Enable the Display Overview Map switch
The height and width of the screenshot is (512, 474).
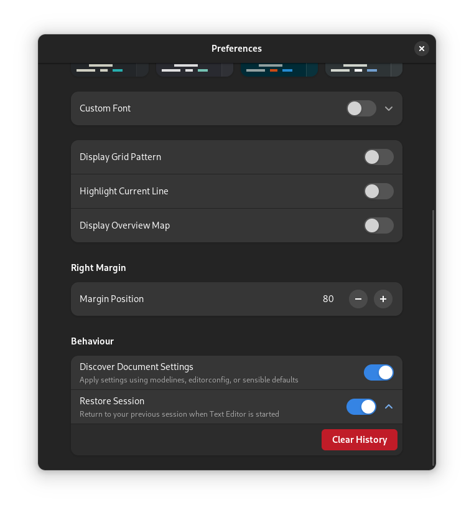378,225
